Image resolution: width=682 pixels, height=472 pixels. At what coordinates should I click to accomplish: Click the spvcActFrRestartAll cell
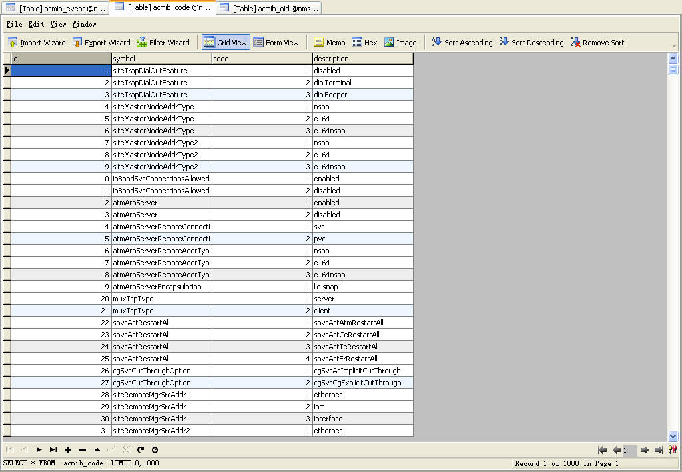(x=363, y=359)
